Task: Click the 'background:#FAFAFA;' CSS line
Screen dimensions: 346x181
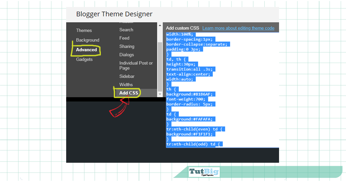Action: point(190,119)
